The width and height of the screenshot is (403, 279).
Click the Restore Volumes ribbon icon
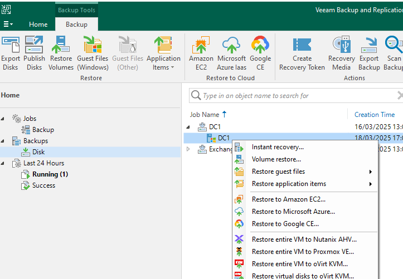61,53
